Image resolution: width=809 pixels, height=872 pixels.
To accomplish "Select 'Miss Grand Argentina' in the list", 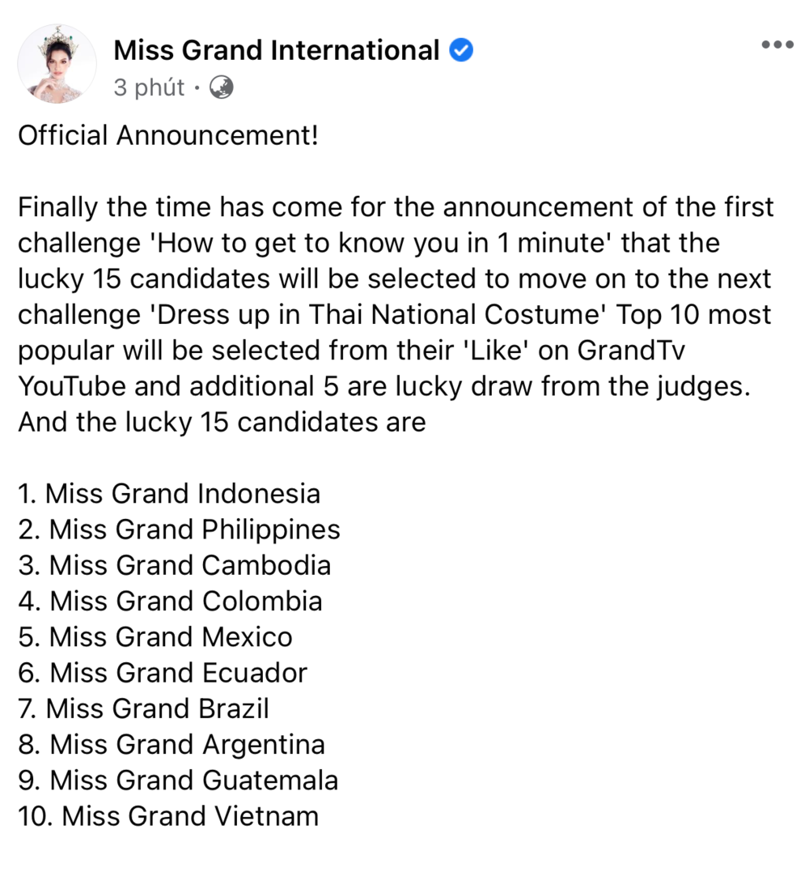I will (171, 744).
